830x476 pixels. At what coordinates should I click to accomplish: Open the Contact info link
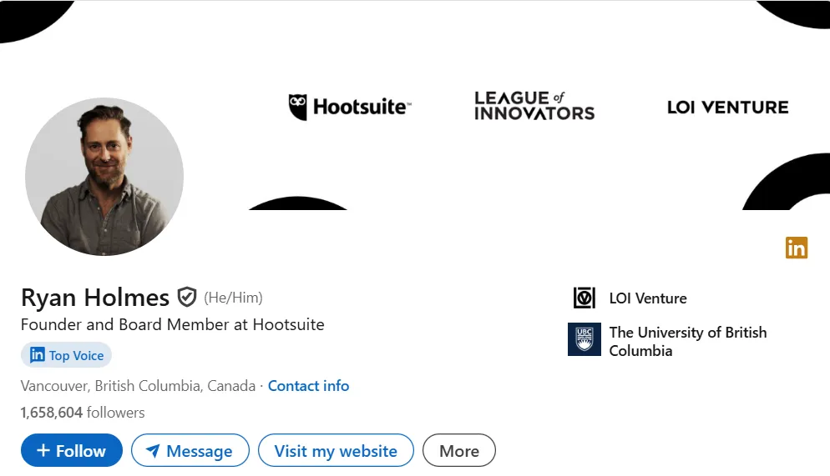(309, 386)
